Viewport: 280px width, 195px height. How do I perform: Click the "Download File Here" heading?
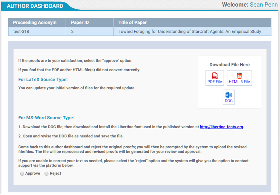229,65
